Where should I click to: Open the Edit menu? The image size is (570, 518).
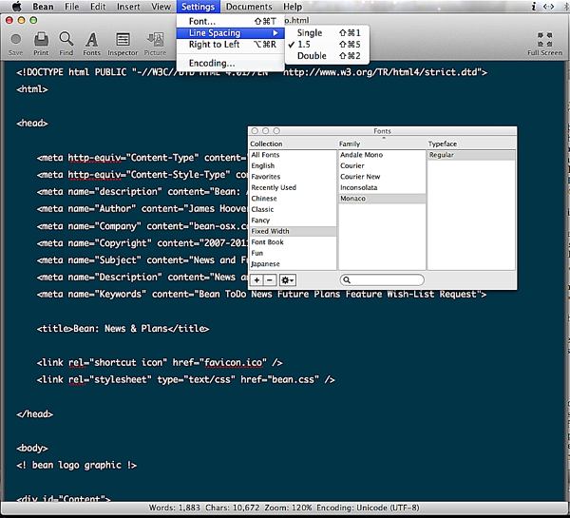98,7
